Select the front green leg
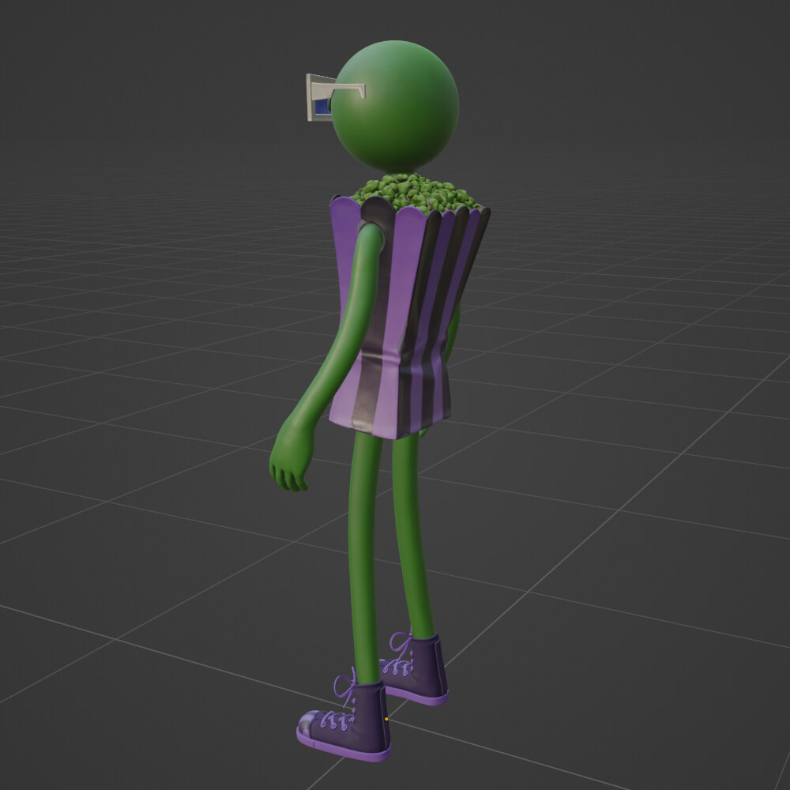 click(365, 553)
